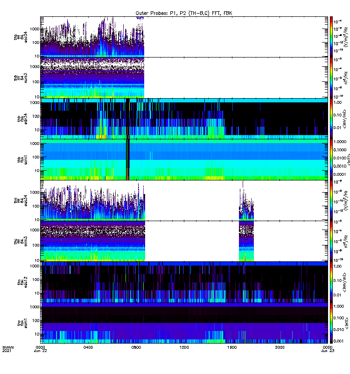This screenshot has height=374, width=350.
Task: Select the "thb fff 64 eac34" panel label
Action: [21, 37]
